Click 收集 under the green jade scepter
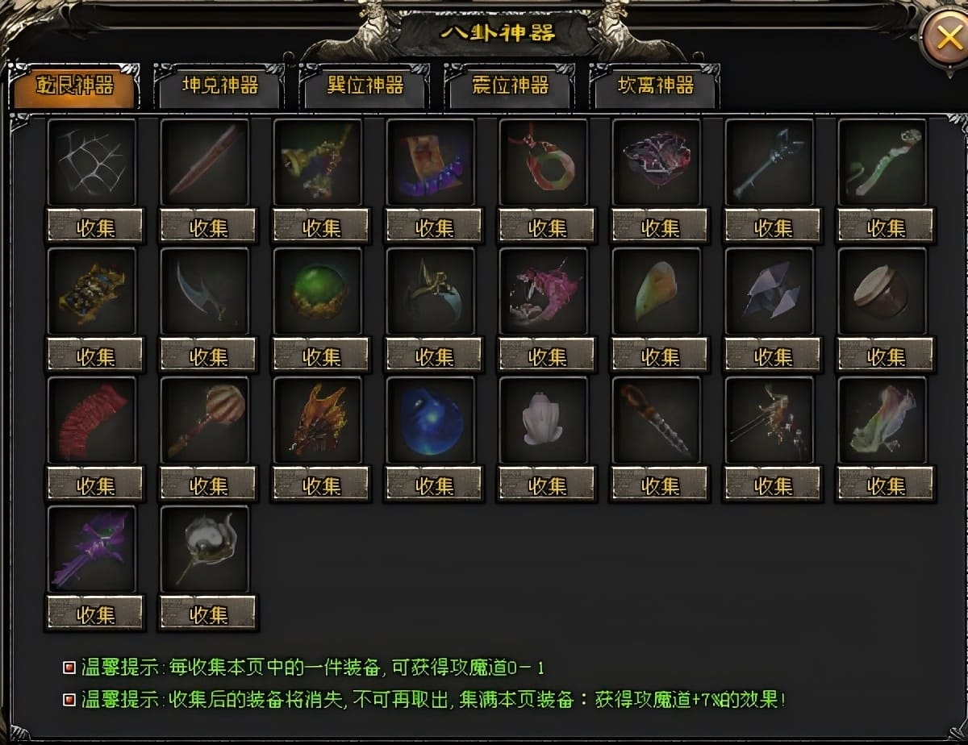The width and height of the screenshot is (968, 745). 886,227
